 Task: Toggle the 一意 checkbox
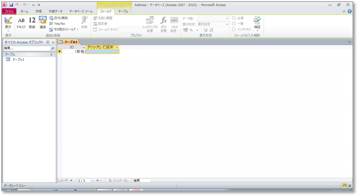(x=234, y=24)
